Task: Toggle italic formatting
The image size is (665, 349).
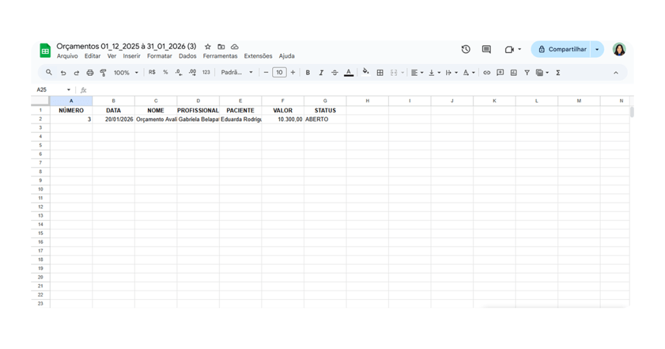Action: (321, 73)
